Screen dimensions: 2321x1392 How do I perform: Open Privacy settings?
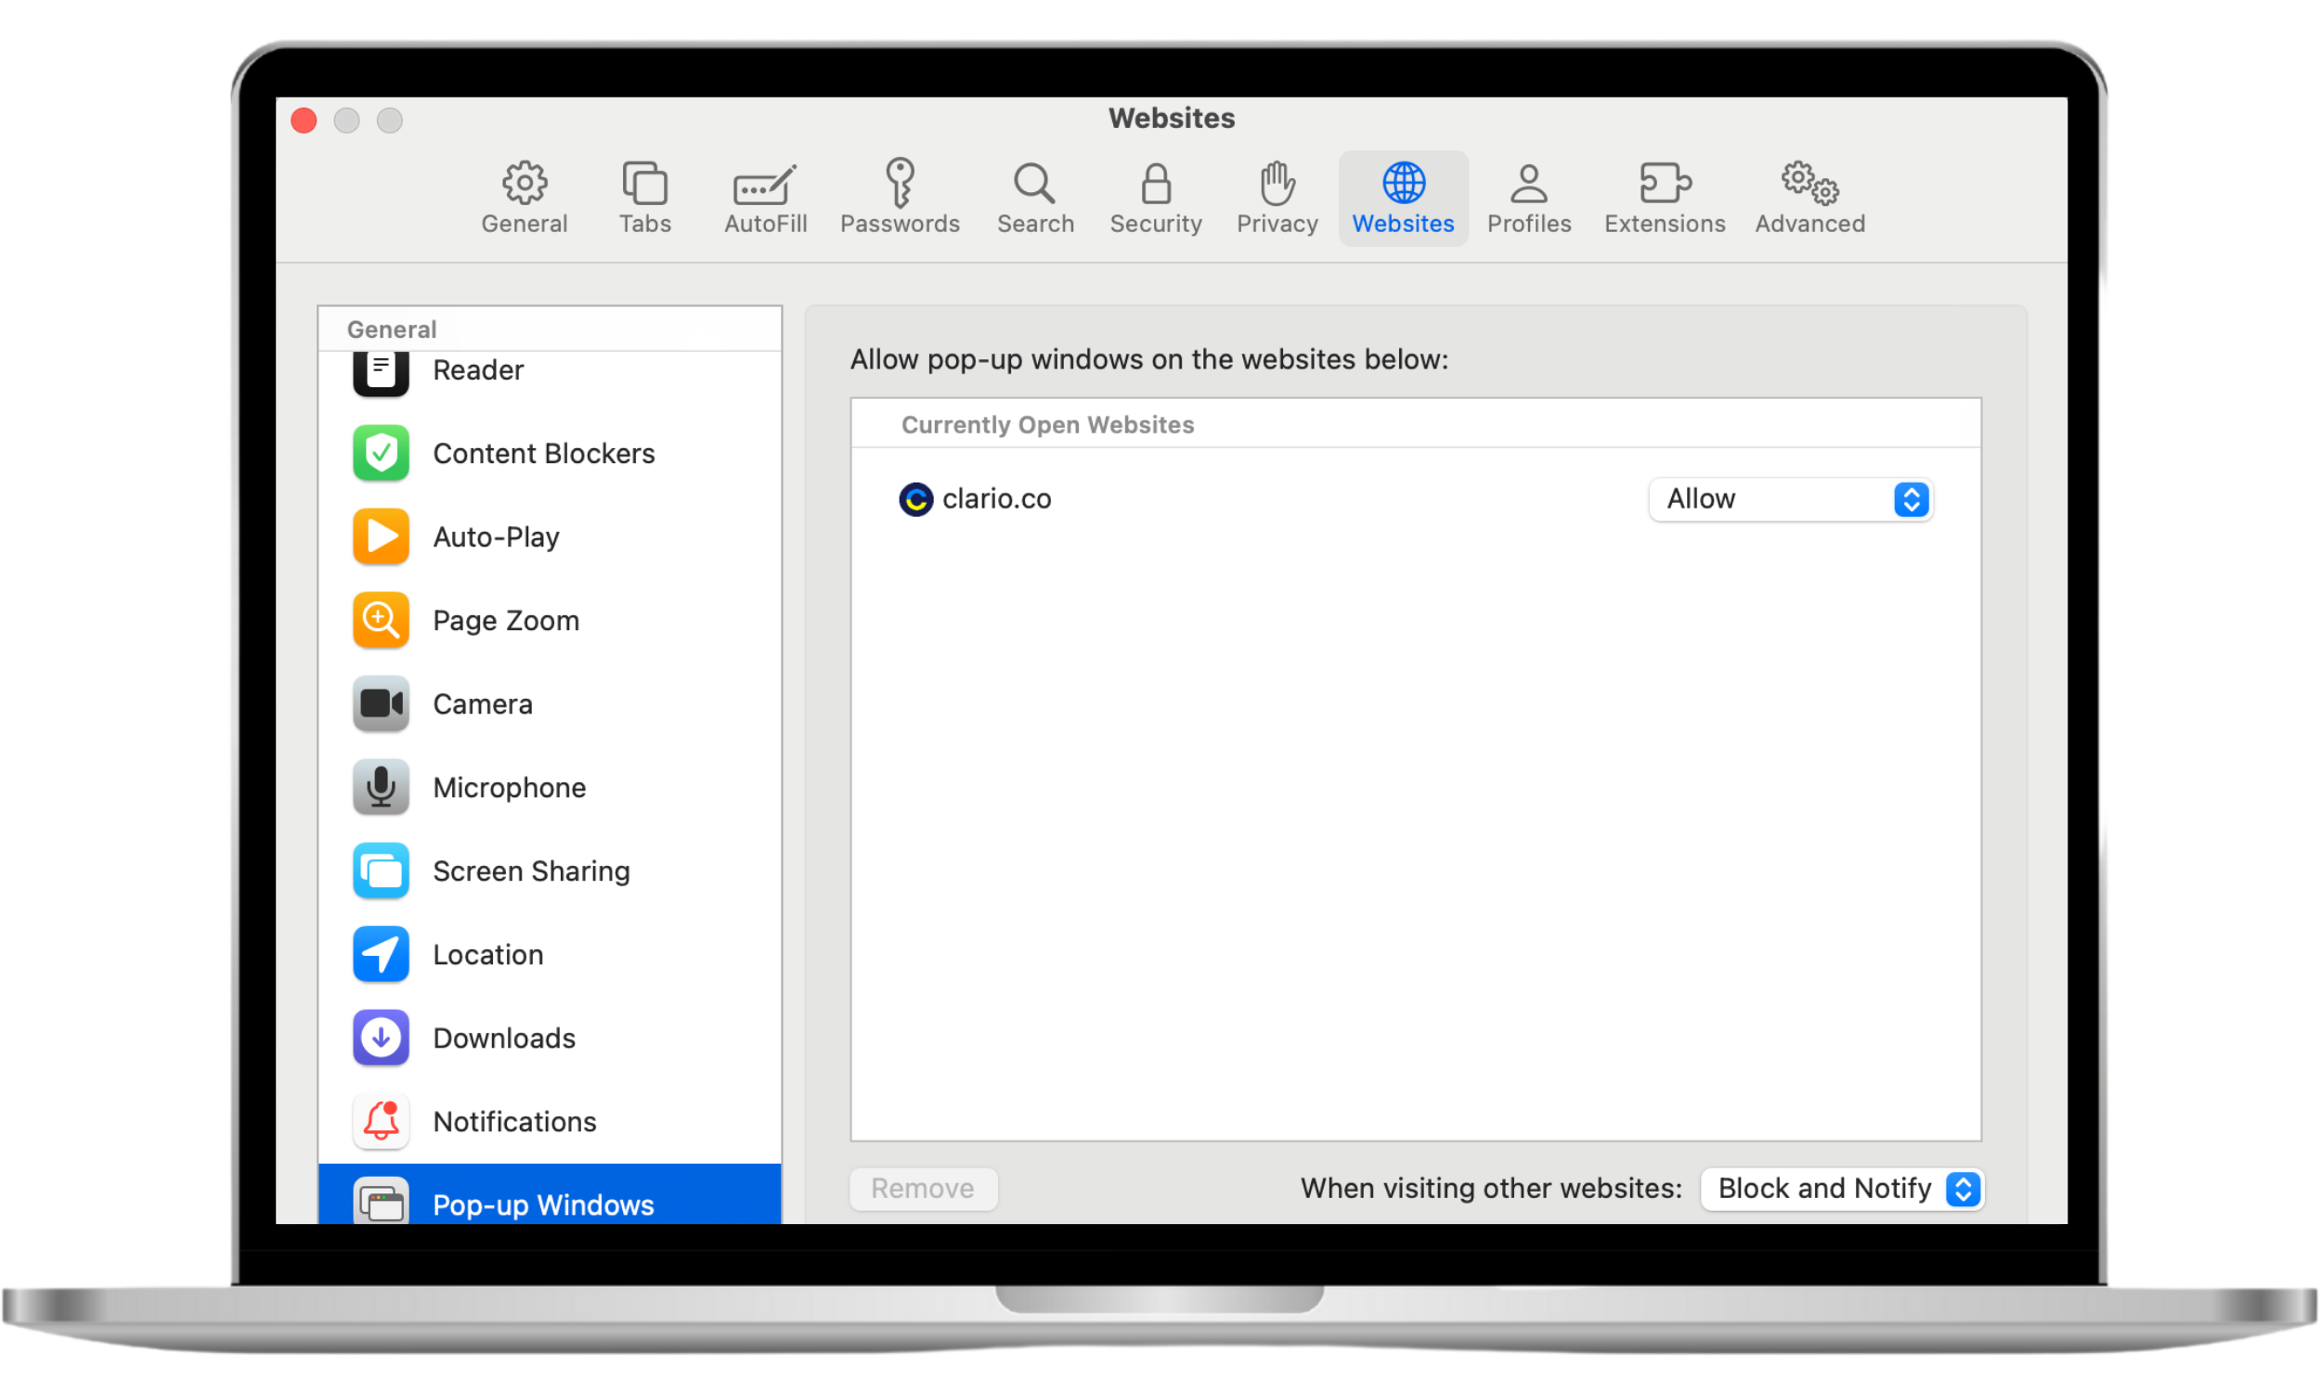(1275, 197)
